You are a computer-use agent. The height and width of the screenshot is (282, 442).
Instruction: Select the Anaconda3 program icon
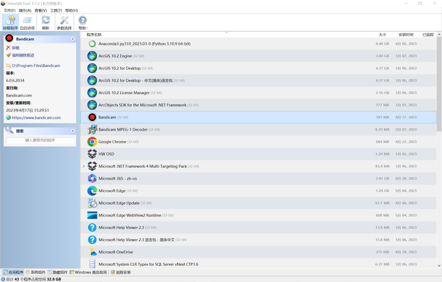click(x=92, y=44)
